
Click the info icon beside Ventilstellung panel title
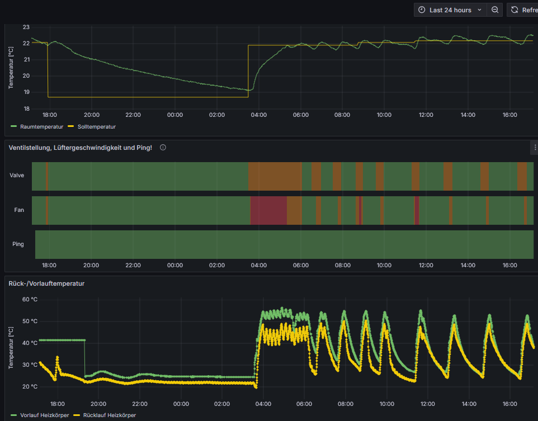[163, 148]
